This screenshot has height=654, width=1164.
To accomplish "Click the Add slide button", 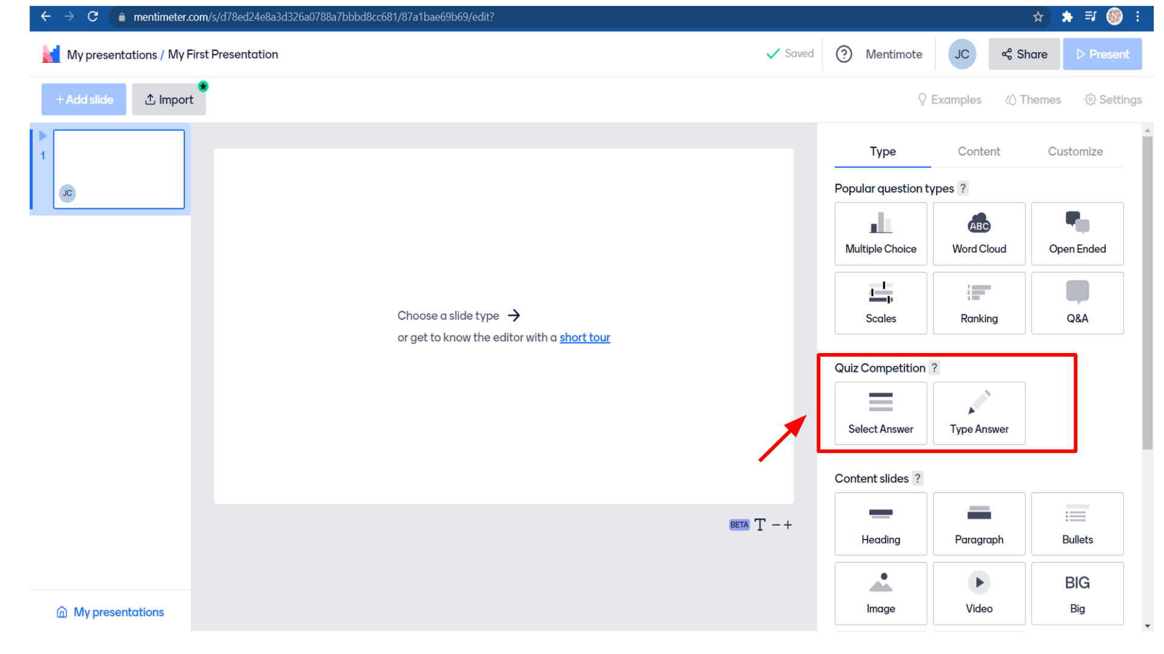I will point(84,99).
